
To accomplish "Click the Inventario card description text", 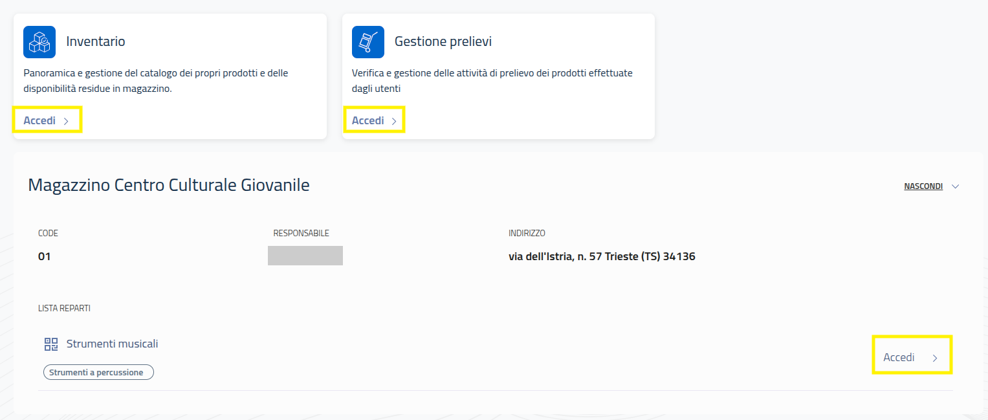I will tap(155, 81).
